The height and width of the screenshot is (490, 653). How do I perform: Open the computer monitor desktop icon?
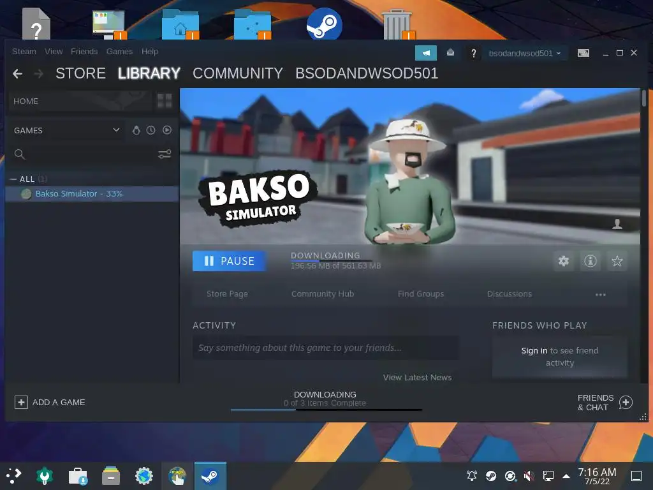click(109, 24)
